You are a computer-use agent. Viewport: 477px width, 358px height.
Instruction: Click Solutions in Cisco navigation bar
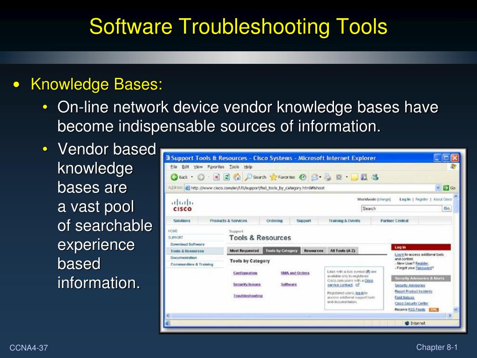[x=182, y=220]
